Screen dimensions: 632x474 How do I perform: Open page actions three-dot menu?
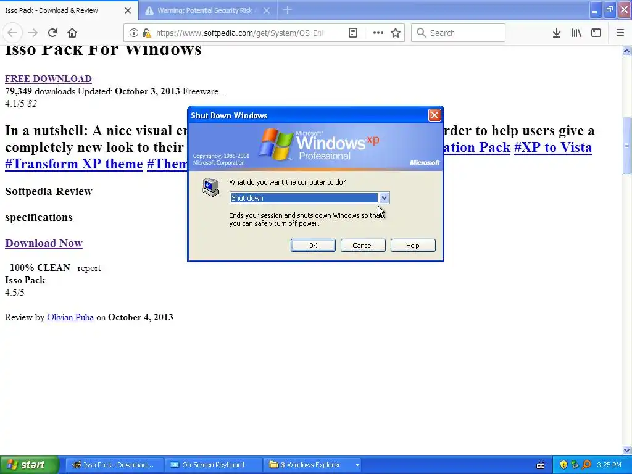(378, 33)
